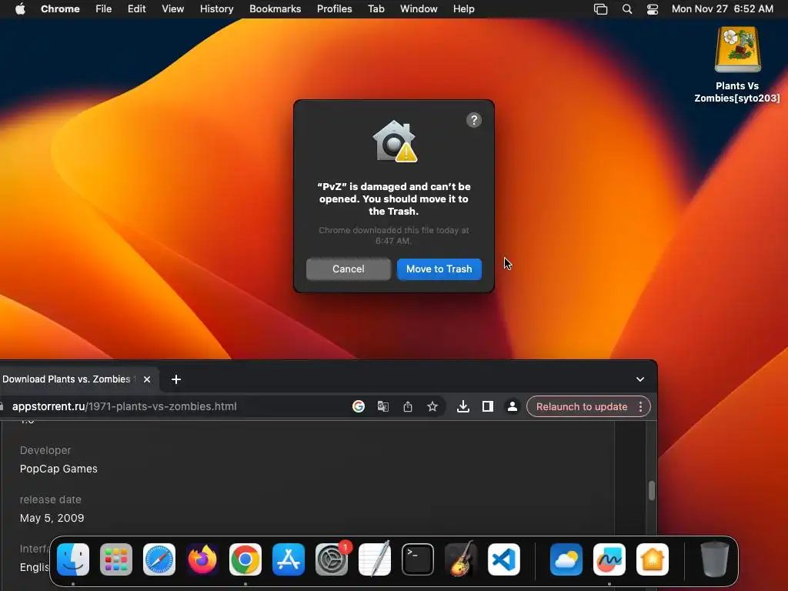Viewport: 788px width, 591px height.
Task: Open Safari from the Dock
Action: [159, 559]
